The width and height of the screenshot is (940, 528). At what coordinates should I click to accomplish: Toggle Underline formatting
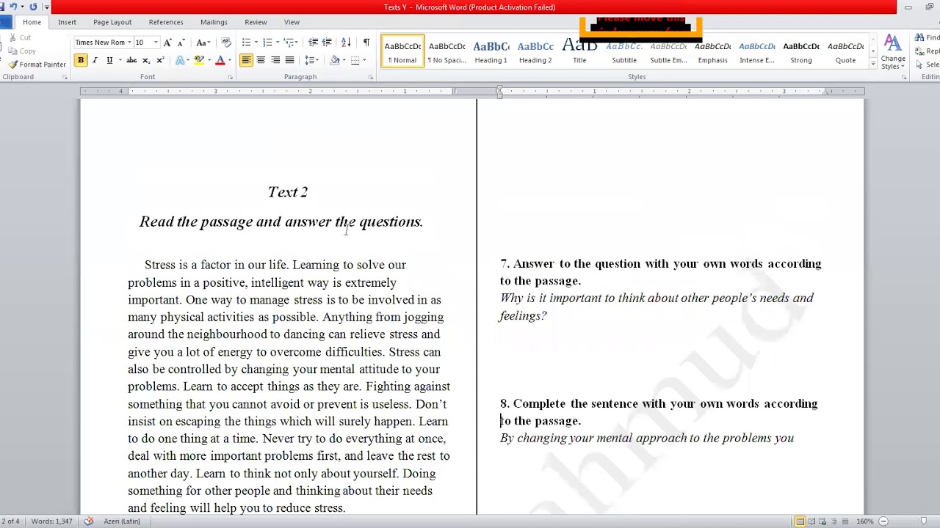[109, 60]
